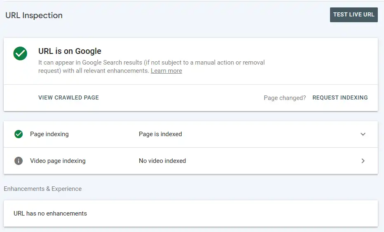Open VIEW CRAWLED PAGE

pos(68,97)
